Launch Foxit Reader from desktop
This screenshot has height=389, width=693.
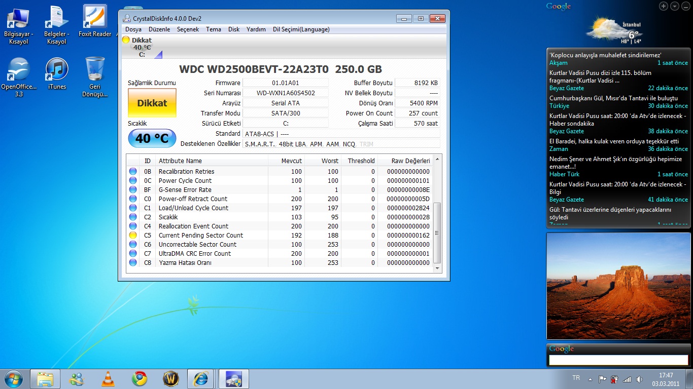tap(95, 21)
